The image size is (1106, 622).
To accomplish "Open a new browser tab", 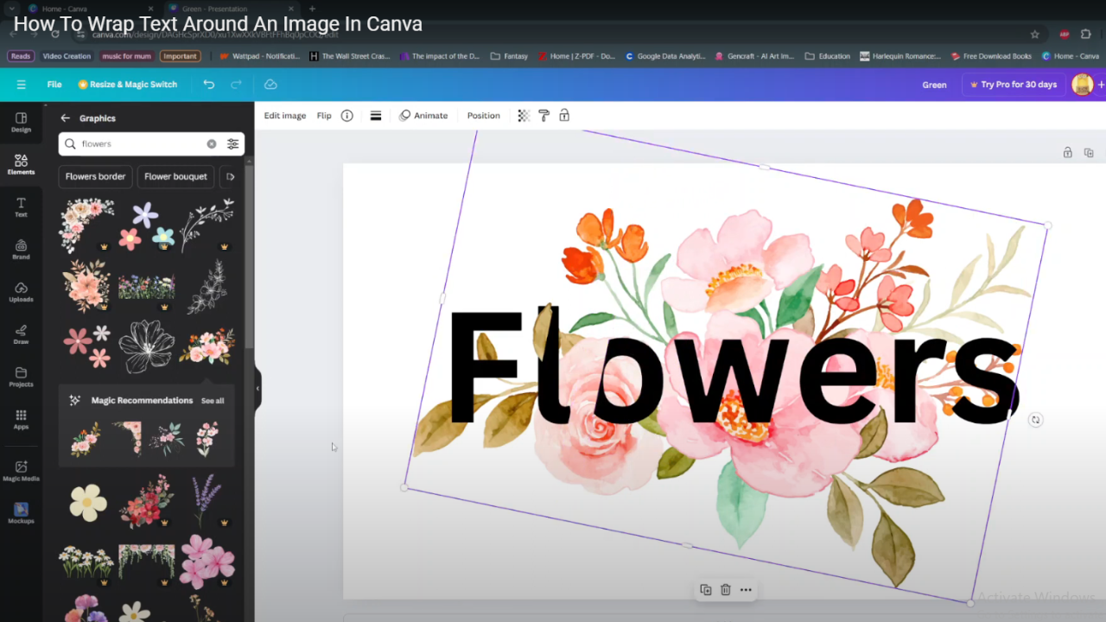I will (312, 9).
